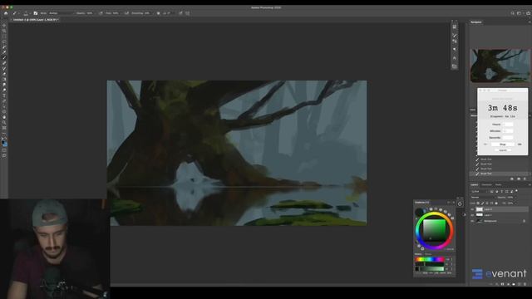Screen dimensions: 532x299
Task: Adjust the rainbow hue slider in Coolorus
Action: [430, 259]
